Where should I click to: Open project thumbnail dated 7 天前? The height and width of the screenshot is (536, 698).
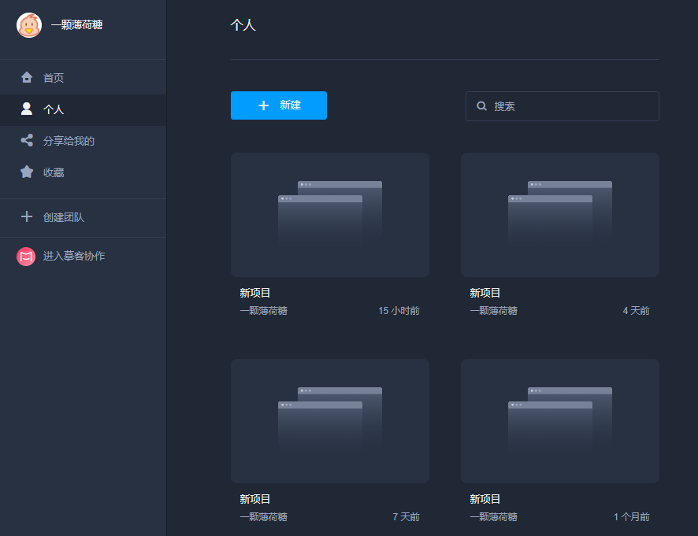(x=330, y=421)
